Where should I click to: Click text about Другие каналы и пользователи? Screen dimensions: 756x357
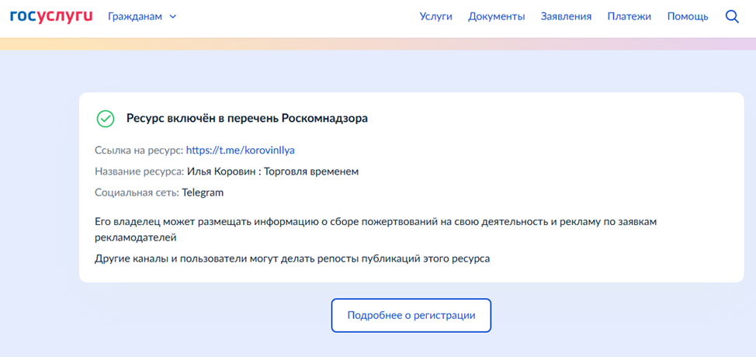tap(292, 258)
